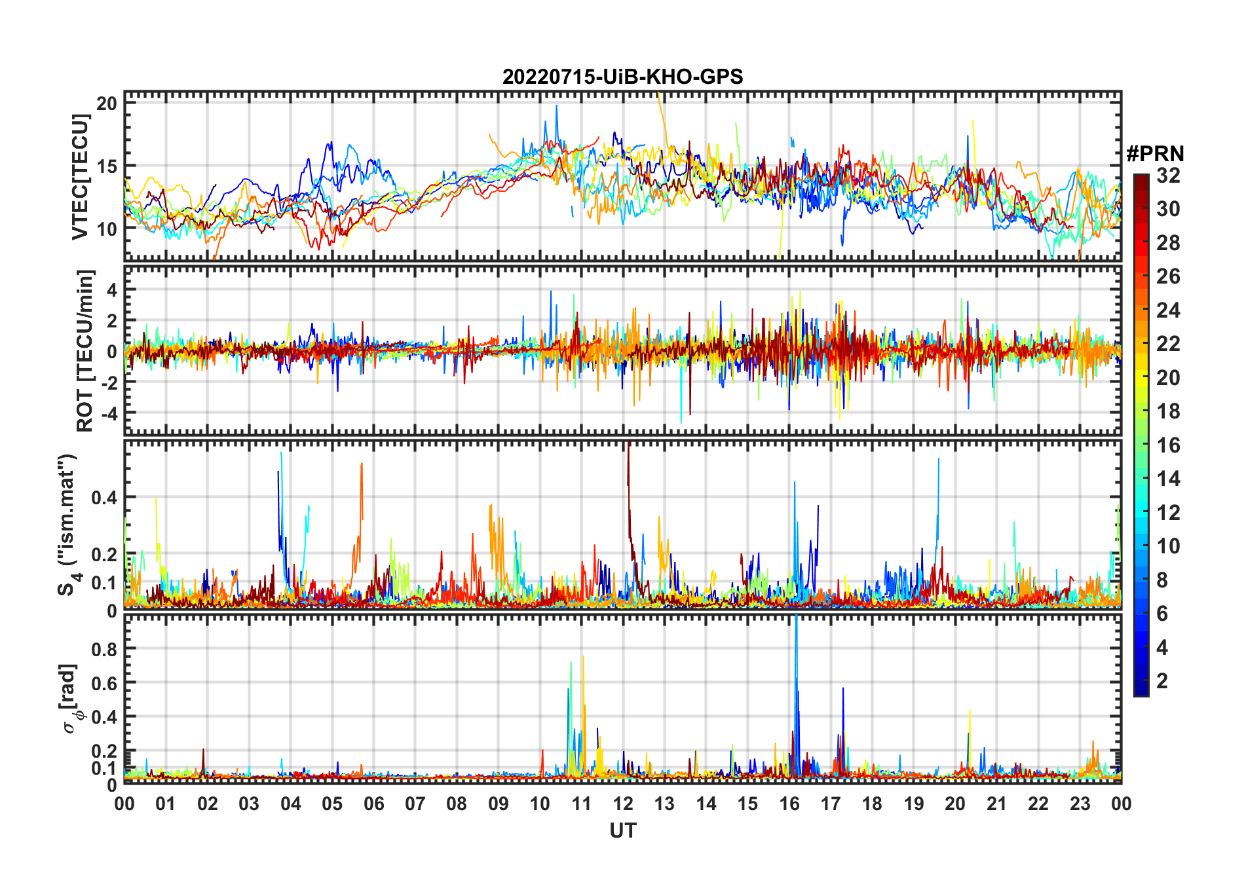Viewport: 1246px width, 871px height.
Task: Click the ROT [TECU/min] axis label
Action: tap(85, 351)
